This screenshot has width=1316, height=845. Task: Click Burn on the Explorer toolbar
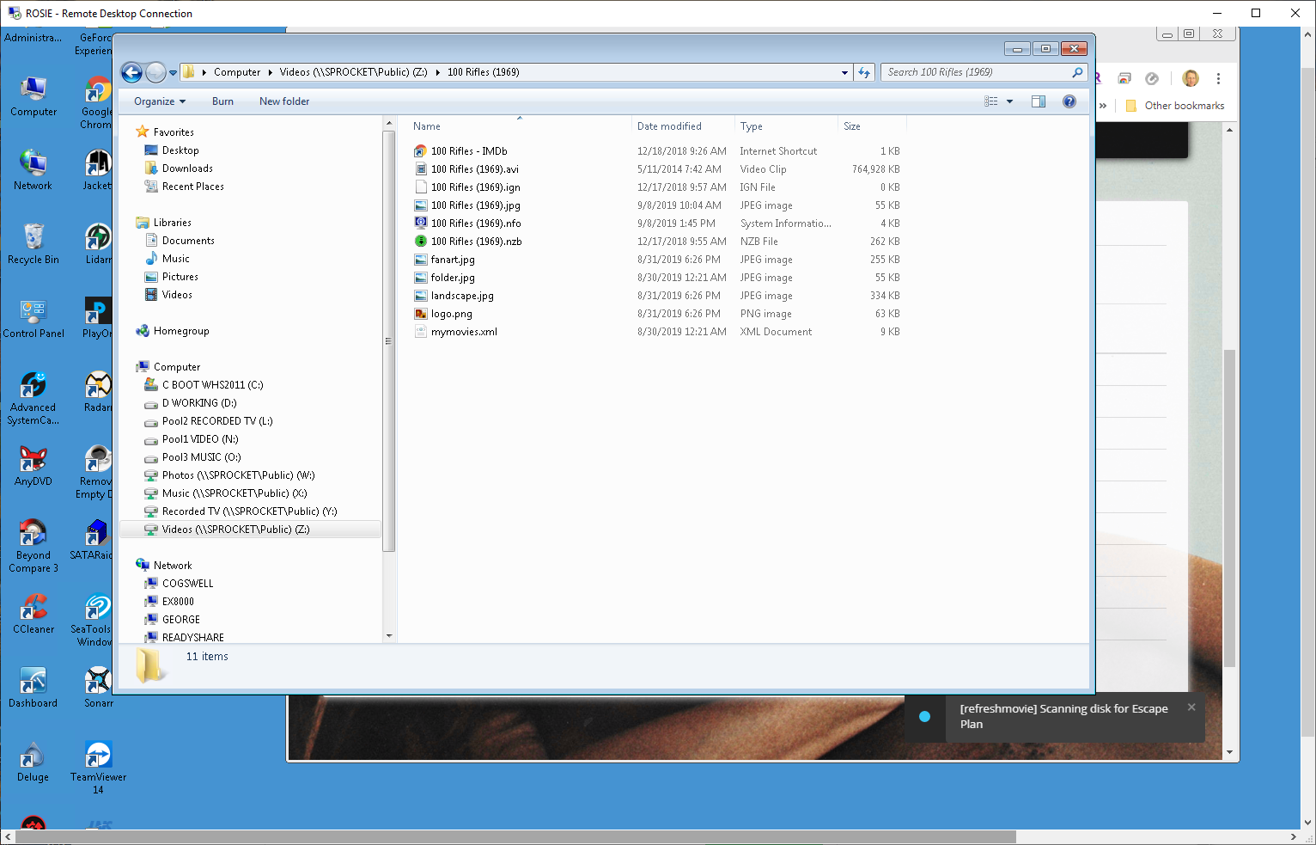click(x=222, y=101)
